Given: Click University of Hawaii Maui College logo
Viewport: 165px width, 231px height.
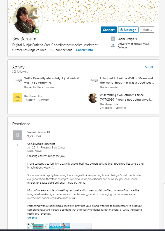Looking at the screenshot, I should (113, 46).
